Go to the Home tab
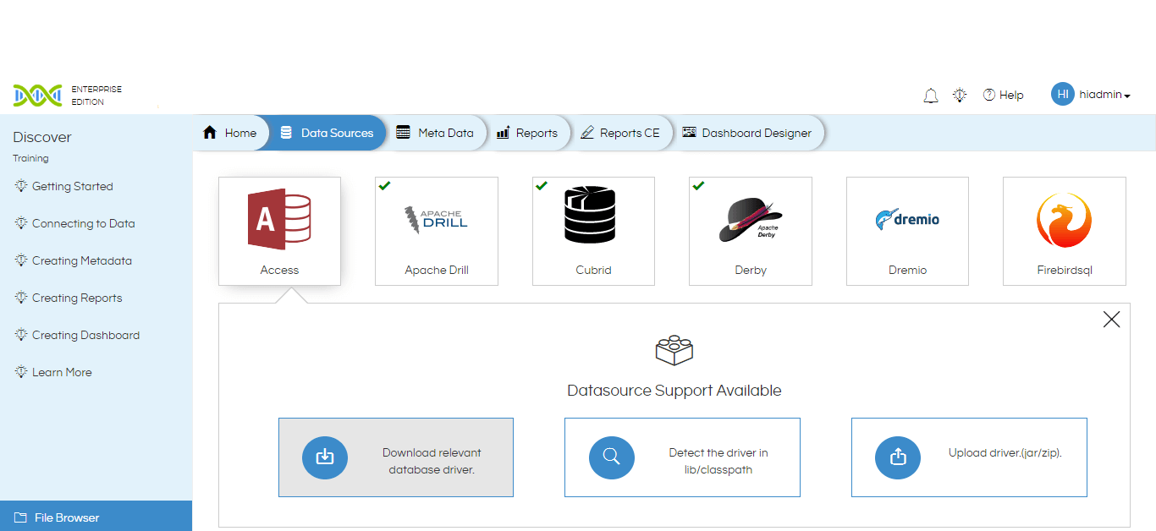Image resolution: width=1156 pixels, height=531 pixels. tap(230, 133)
